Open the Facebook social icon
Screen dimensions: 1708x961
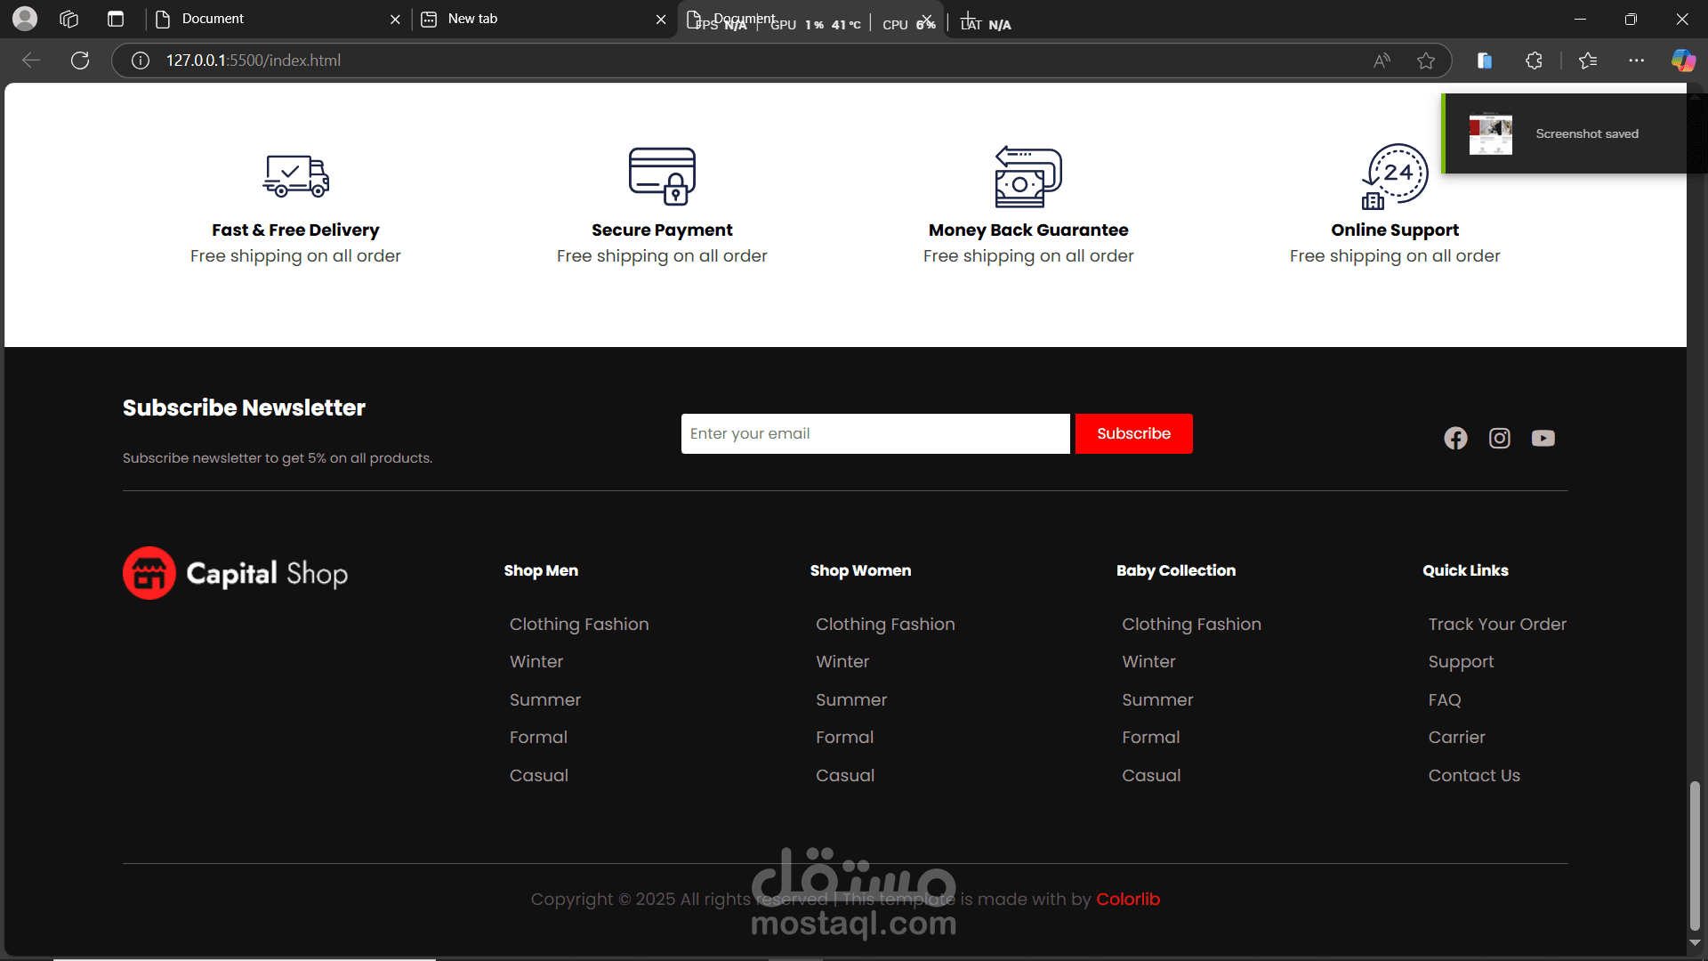1455,438
